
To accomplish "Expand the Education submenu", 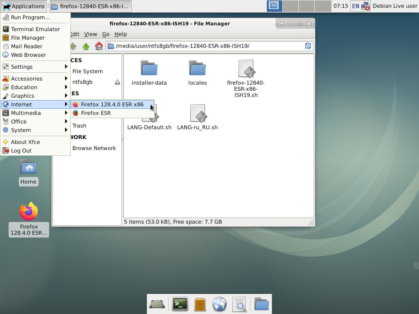I will coord(35,87).
